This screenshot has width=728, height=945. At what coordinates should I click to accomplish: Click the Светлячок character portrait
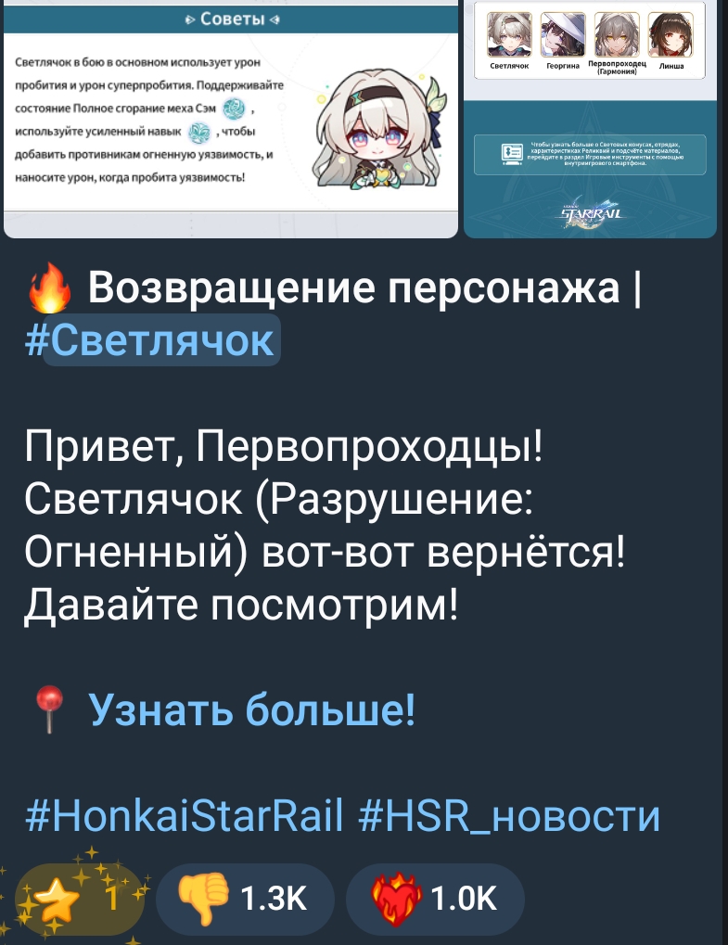pyautogui.click(x=509, y=35)
